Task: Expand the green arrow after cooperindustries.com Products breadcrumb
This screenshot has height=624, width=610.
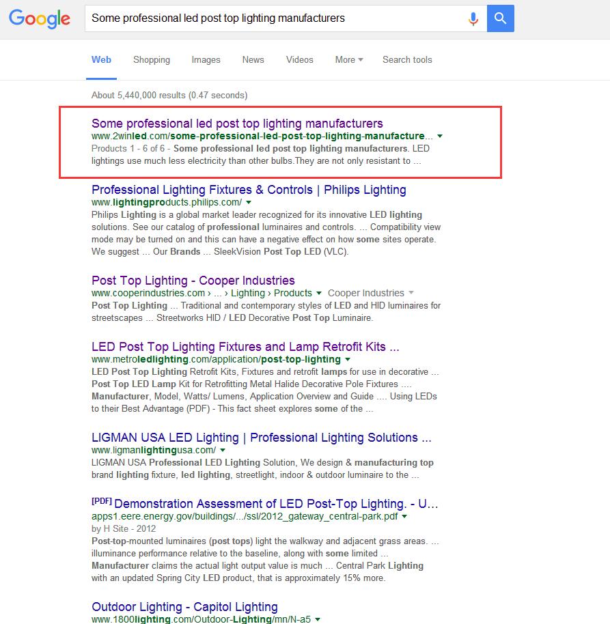Action: pyautogui.click(x=319, y=294)
